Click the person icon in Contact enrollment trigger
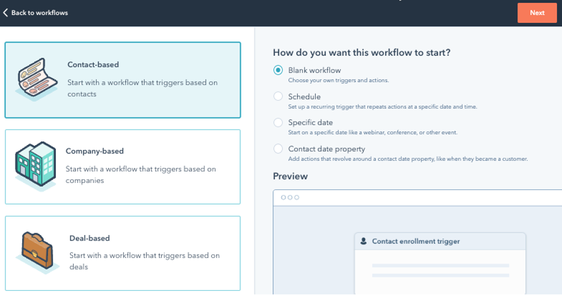562x295 pixels. click(363, 241)
